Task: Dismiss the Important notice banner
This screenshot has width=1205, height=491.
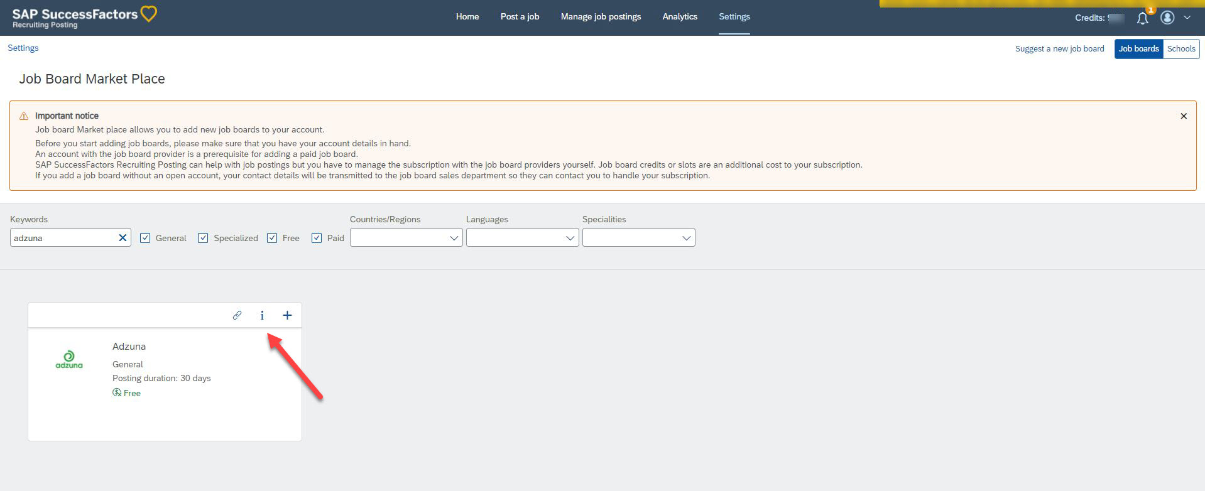Action: click(x=1184, y=116)
